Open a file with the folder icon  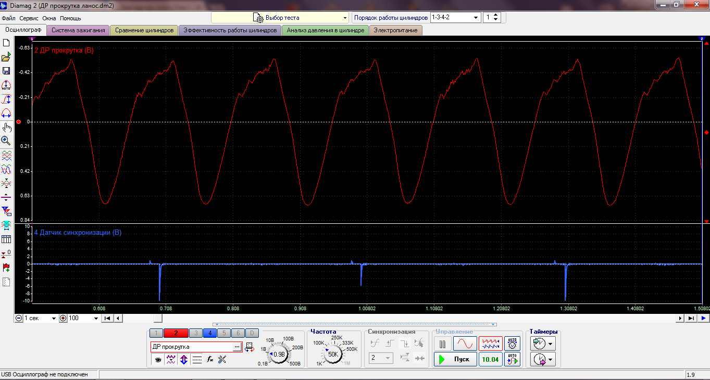click(x=6, y=57)
